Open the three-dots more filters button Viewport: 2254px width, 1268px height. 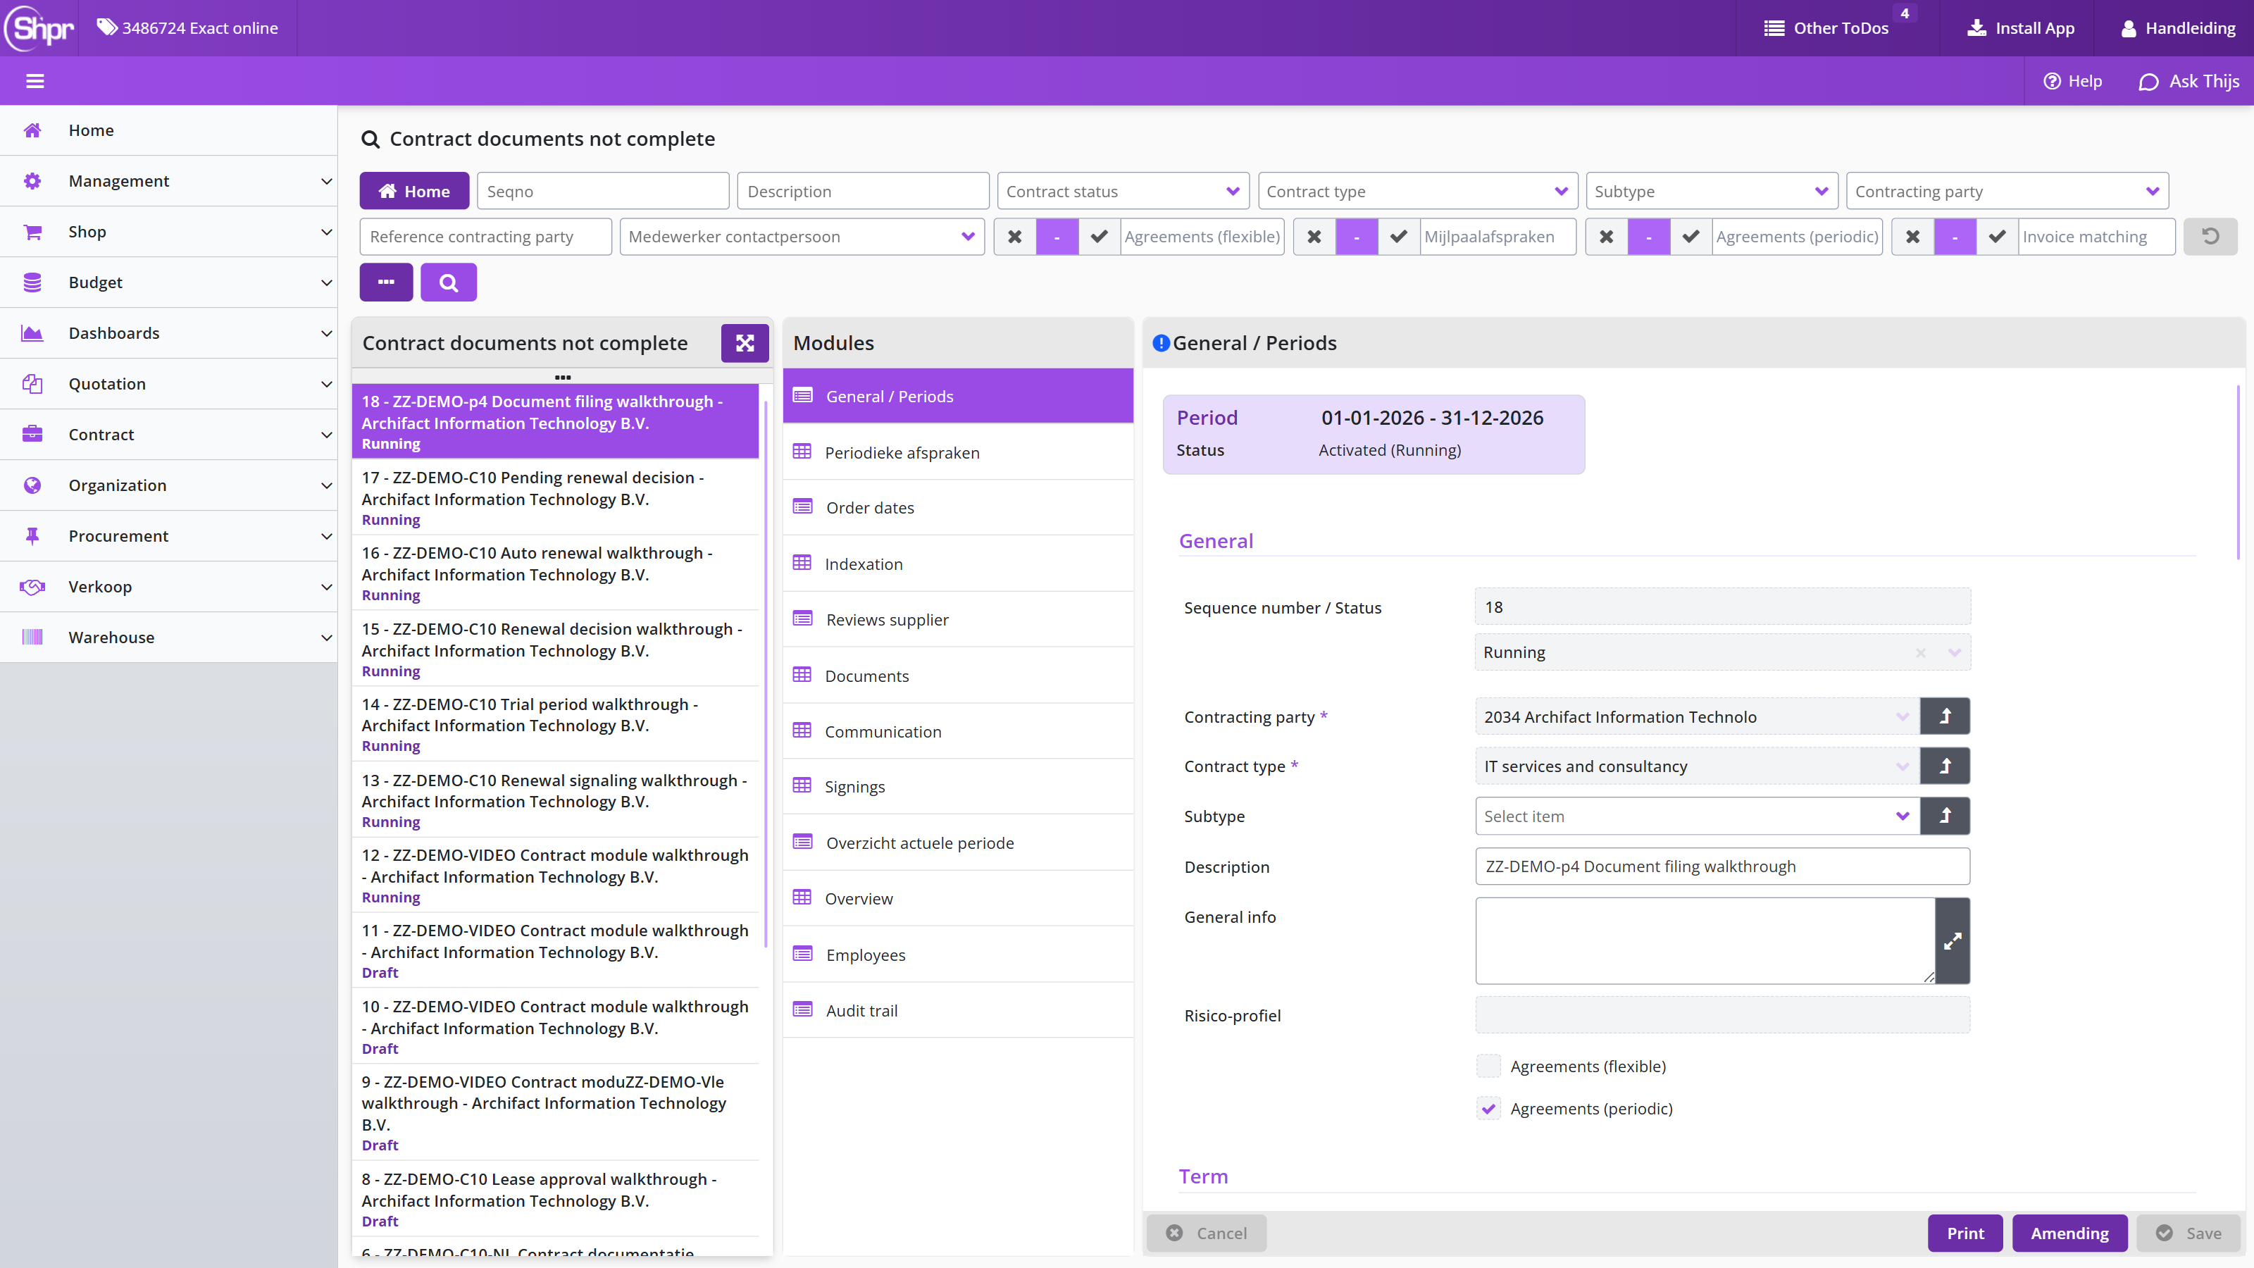click(386, 282)
